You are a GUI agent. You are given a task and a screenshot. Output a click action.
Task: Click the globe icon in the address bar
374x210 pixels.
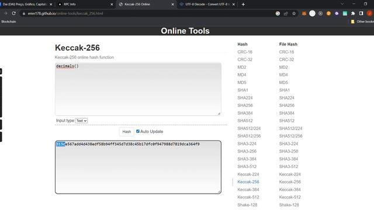tap(278, 13)
